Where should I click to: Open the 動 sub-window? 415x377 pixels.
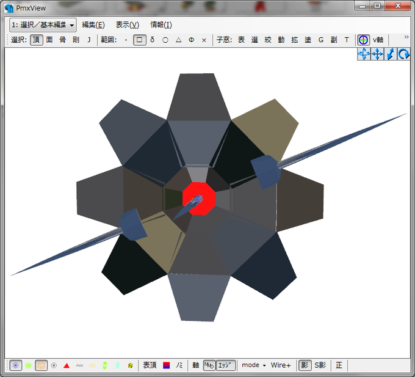coord(281,40)
